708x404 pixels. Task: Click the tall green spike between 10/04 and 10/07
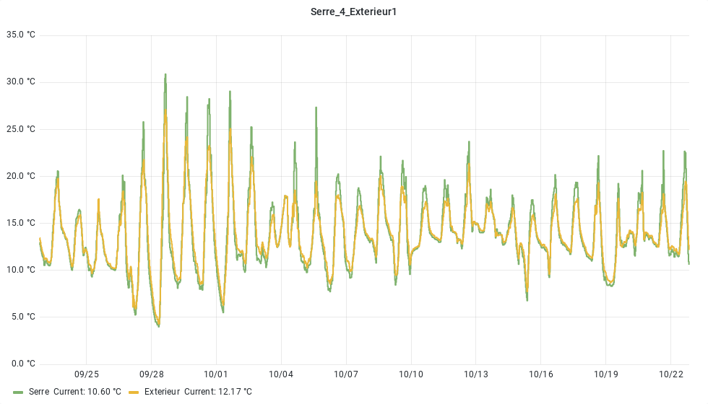(316, 108)
